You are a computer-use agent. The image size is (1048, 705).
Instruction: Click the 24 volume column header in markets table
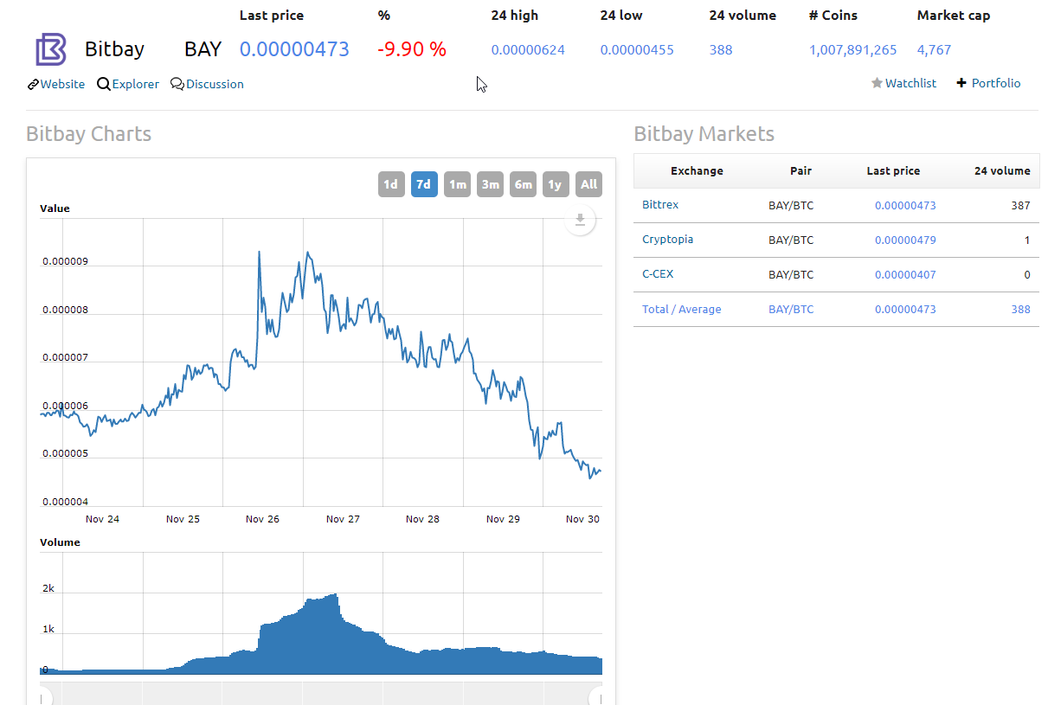(x=1002, y=170)
